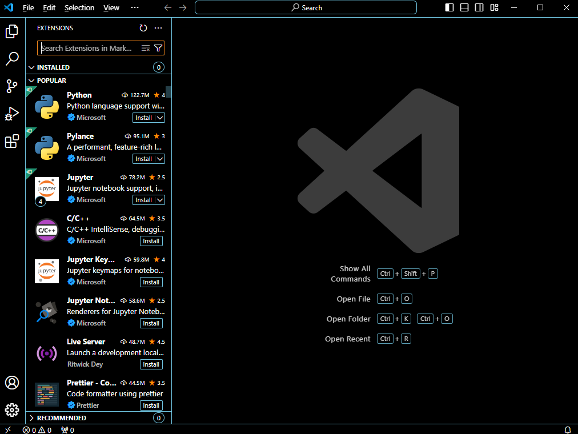Install the Live Server extension
578x434 pixels.
[151, 364]
